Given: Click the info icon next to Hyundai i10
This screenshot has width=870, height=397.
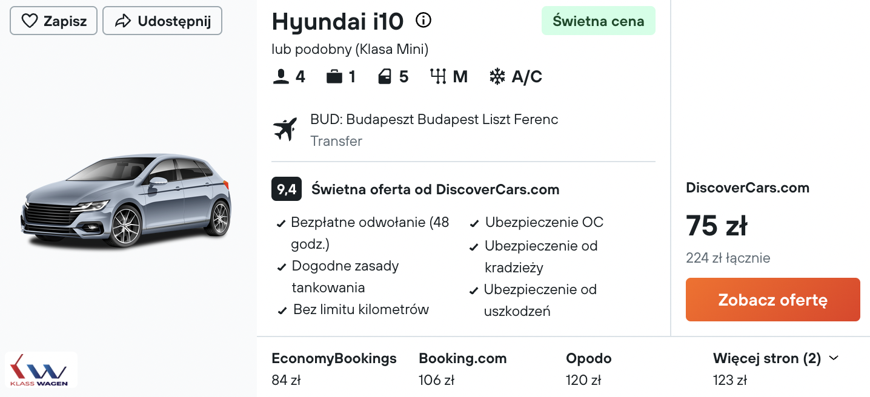Looking at the screenshot, I should 423,21.
